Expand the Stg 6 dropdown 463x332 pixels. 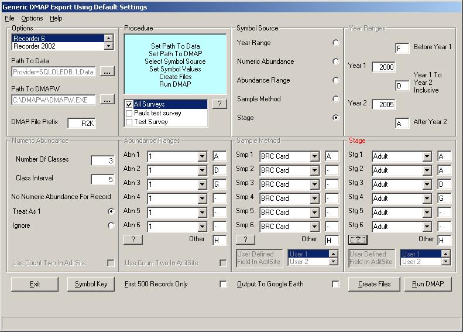(x=427, y=227)
